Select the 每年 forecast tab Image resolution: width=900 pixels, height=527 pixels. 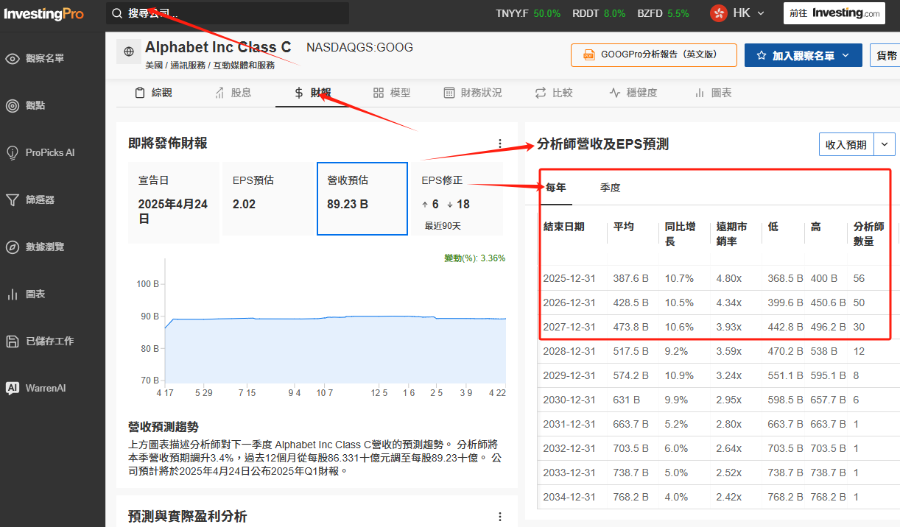(555, 188)
